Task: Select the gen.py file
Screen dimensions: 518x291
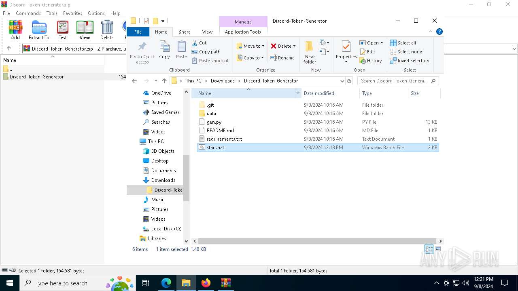Action: [214, 122]
